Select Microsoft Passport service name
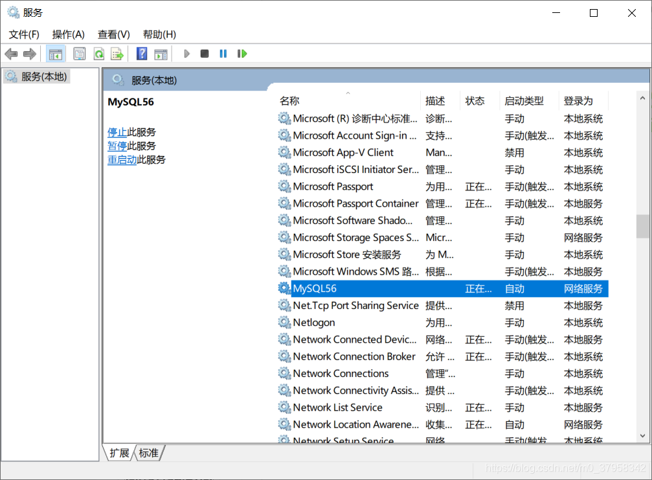This screenshot has width=652, height=480. [x=333, y=187]
